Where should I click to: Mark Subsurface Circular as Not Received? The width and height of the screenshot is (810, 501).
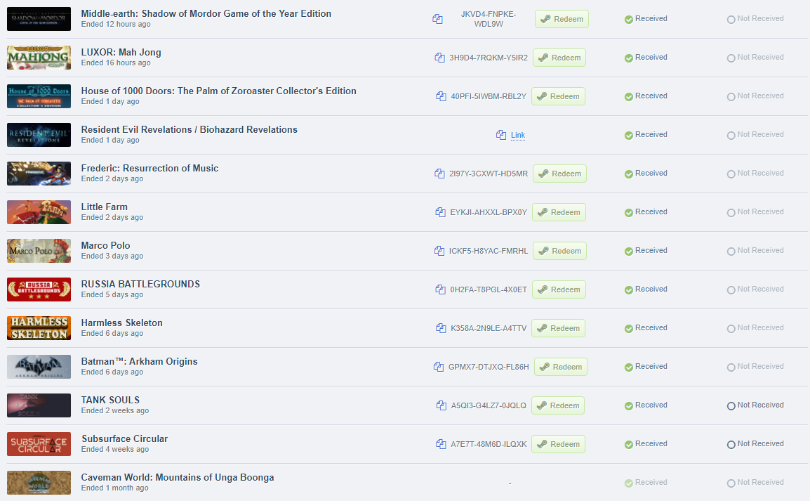click(x=755, y=444)
